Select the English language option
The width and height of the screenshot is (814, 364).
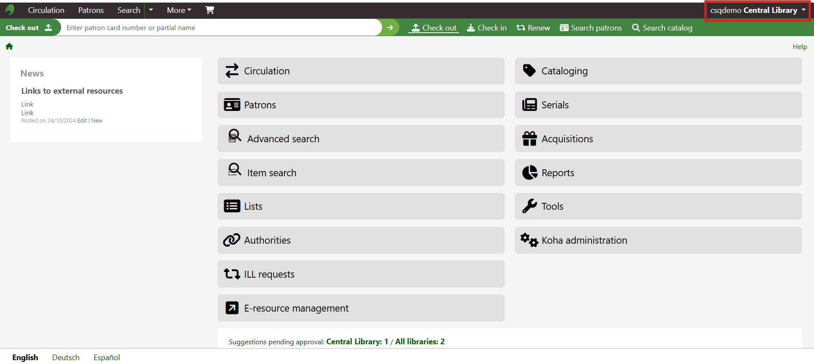[25, 358]
